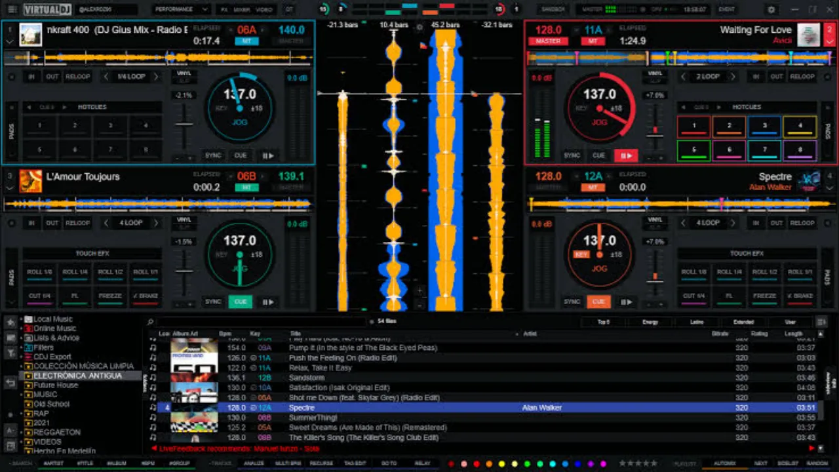The height and width of the screenshot is (472, 839).
Task: Toggle VINYL mode on deck 1
Action: [x=184, y=73]
